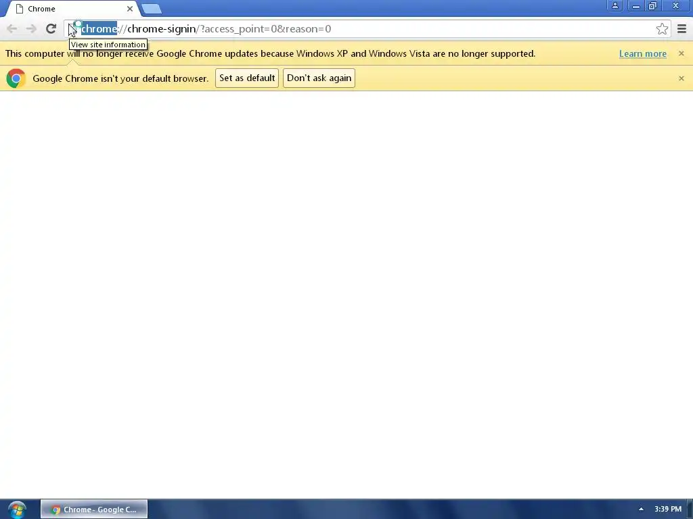The width and height of the screenshot is (693, 519).
Task: Click Don't ask again button
Action: coord(319,78)
